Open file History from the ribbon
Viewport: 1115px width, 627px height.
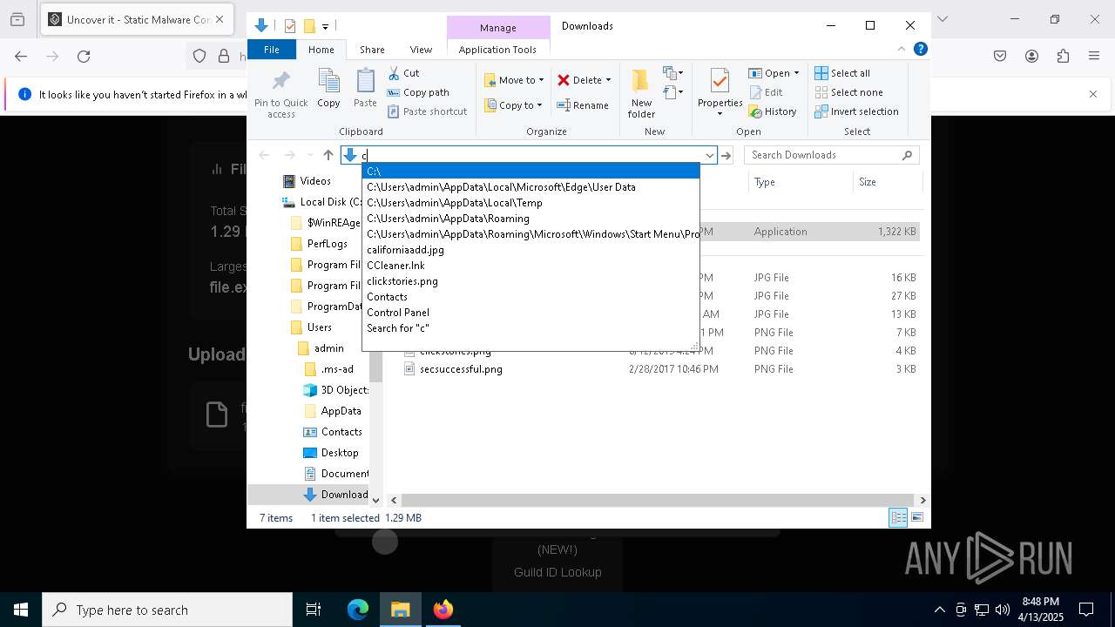(x=773, y=111)
